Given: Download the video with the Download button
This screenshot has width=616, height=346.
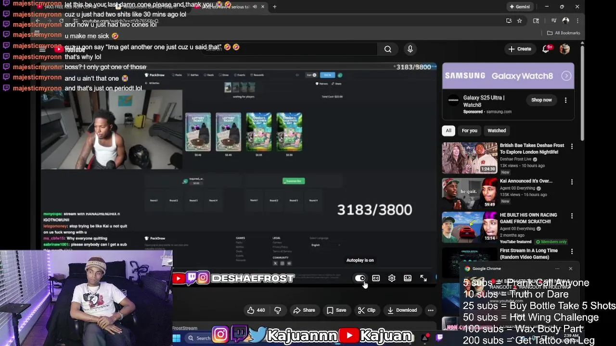Looking at the screenshot, I should point(402,310).
